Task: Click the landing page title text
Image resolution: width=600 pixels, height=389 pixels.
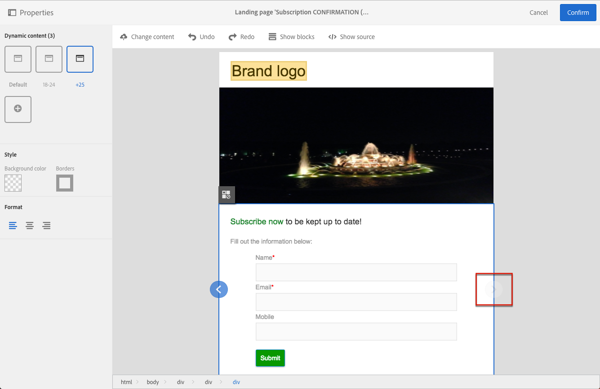Action: pos(302,13)
